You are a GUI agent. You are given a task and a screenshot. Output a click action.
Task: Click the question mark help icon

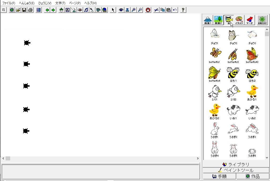183,10
